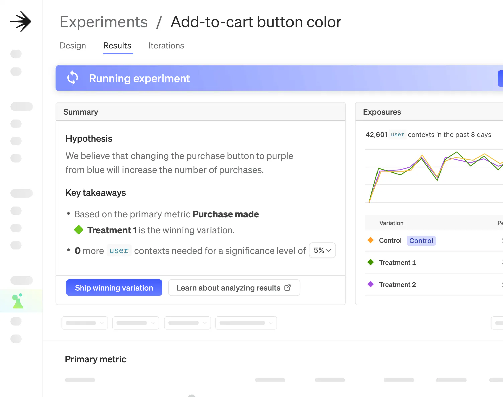Click the running experiment refresh icon
Image resolution: width=503 pixels, height=397 pixels.
point(73,78)
